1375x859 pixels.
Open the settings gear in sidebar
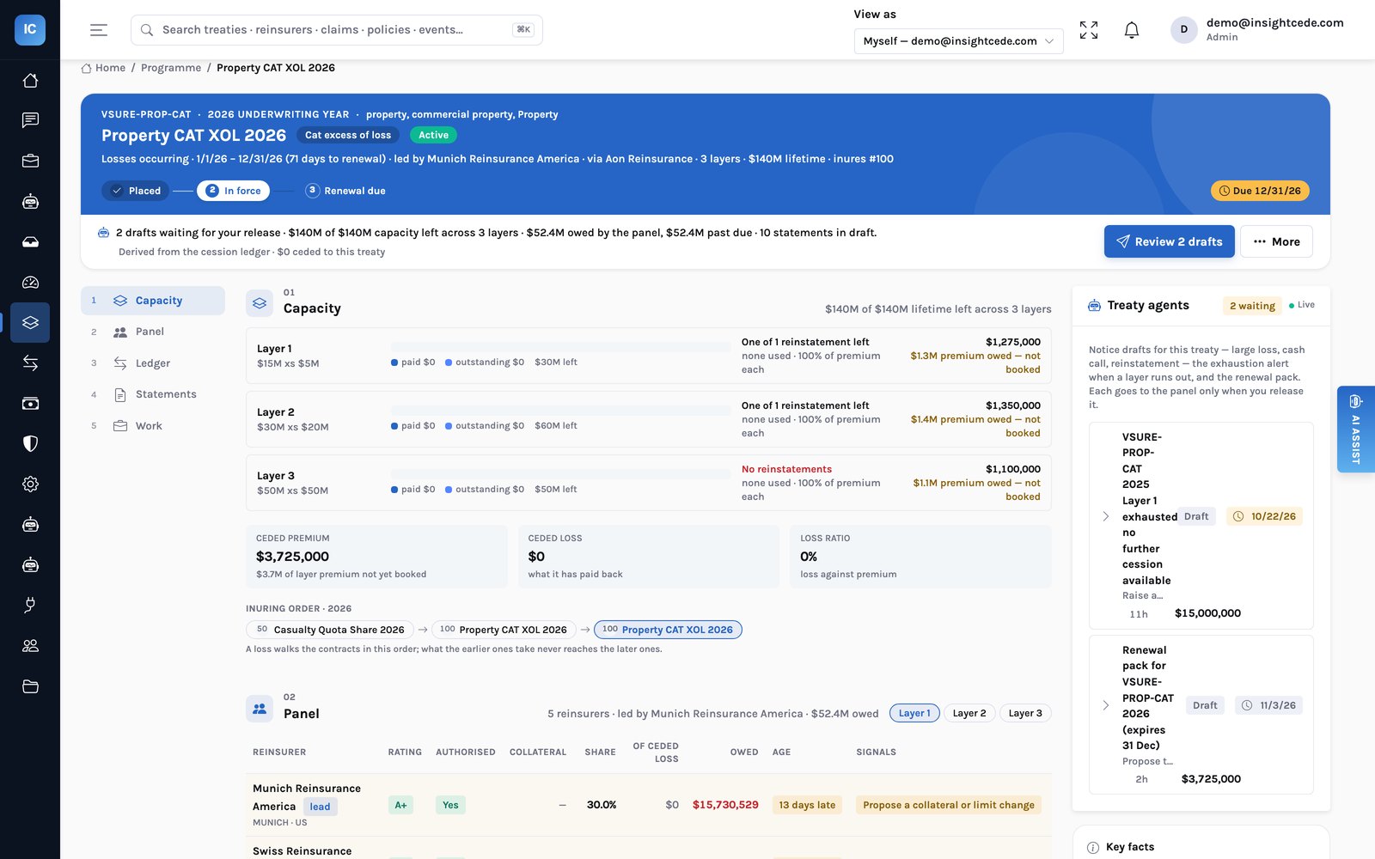(x=30, y=484)
